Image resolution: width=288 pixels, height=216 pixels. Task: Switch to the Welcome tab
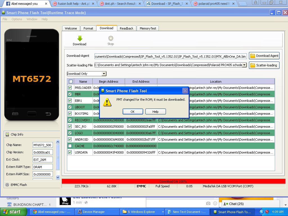click(x=71, y=28)
